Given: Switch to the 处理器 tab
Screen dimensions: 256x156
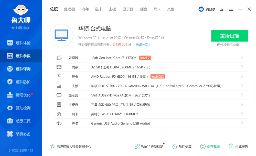Looking at the screenshot, I should (69, 9).
